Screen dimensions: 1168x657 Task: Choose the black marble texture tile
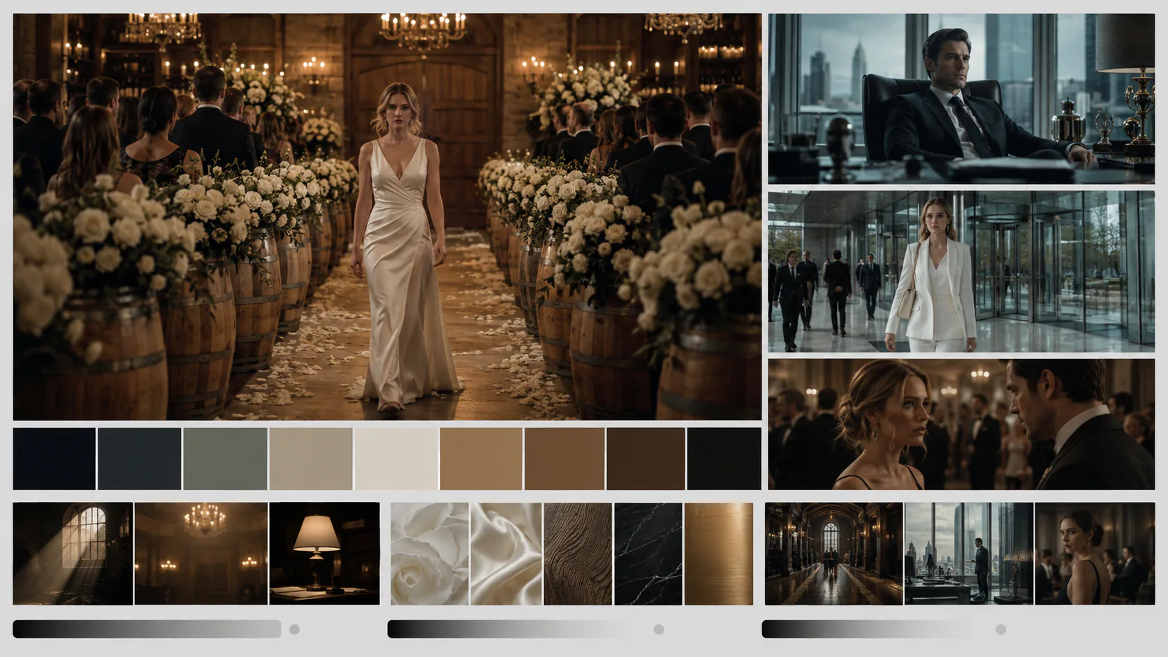coord(648,554)
